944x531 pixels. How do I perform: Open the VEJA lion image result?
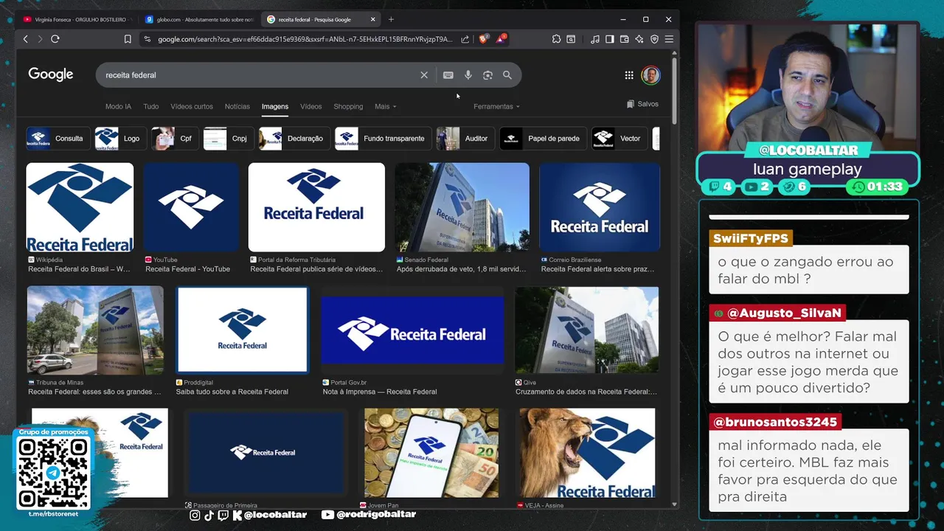pos(587,453)
